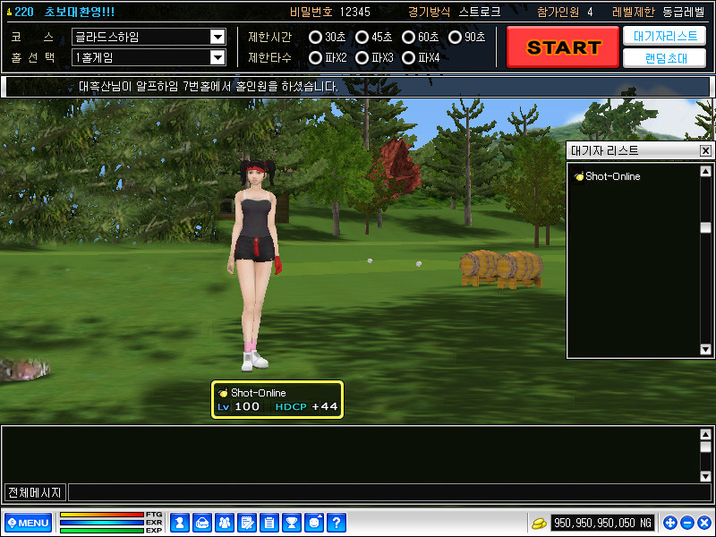Open the 1홀게임 hole combo box

click(x=149, y=57)
